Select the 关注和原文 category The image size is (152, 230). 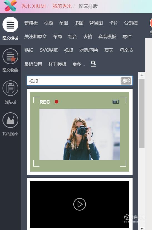click(x=36, y=36)
